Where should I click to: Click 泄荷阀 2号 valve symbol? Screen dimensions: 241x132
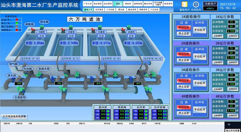tap(127, 115)
